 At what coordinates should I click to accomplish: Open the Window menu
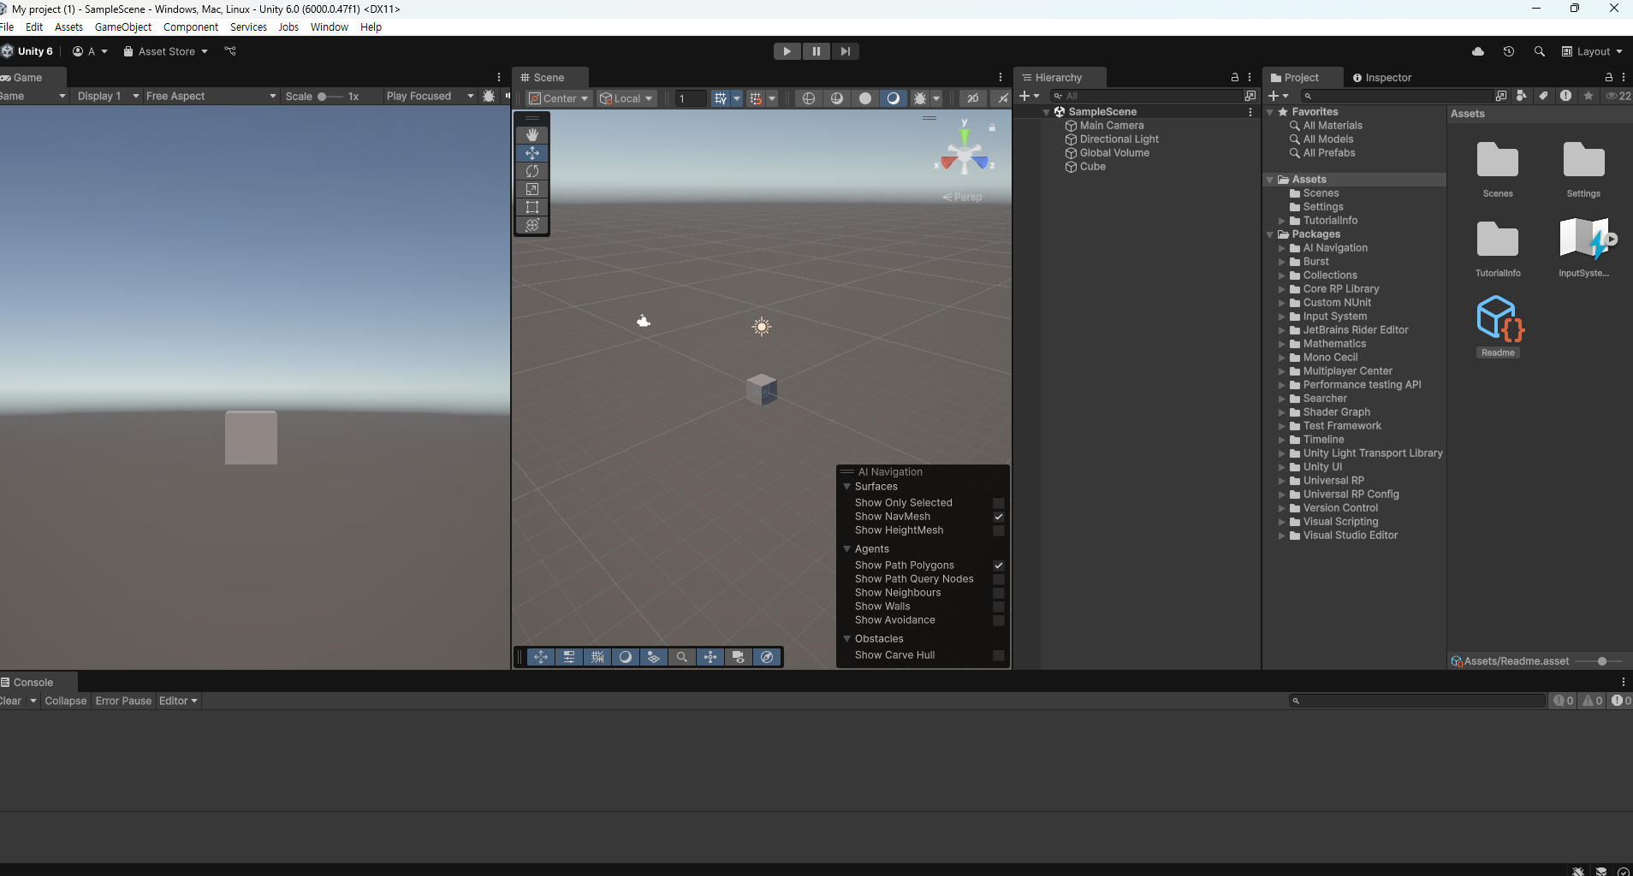point(330,27)
